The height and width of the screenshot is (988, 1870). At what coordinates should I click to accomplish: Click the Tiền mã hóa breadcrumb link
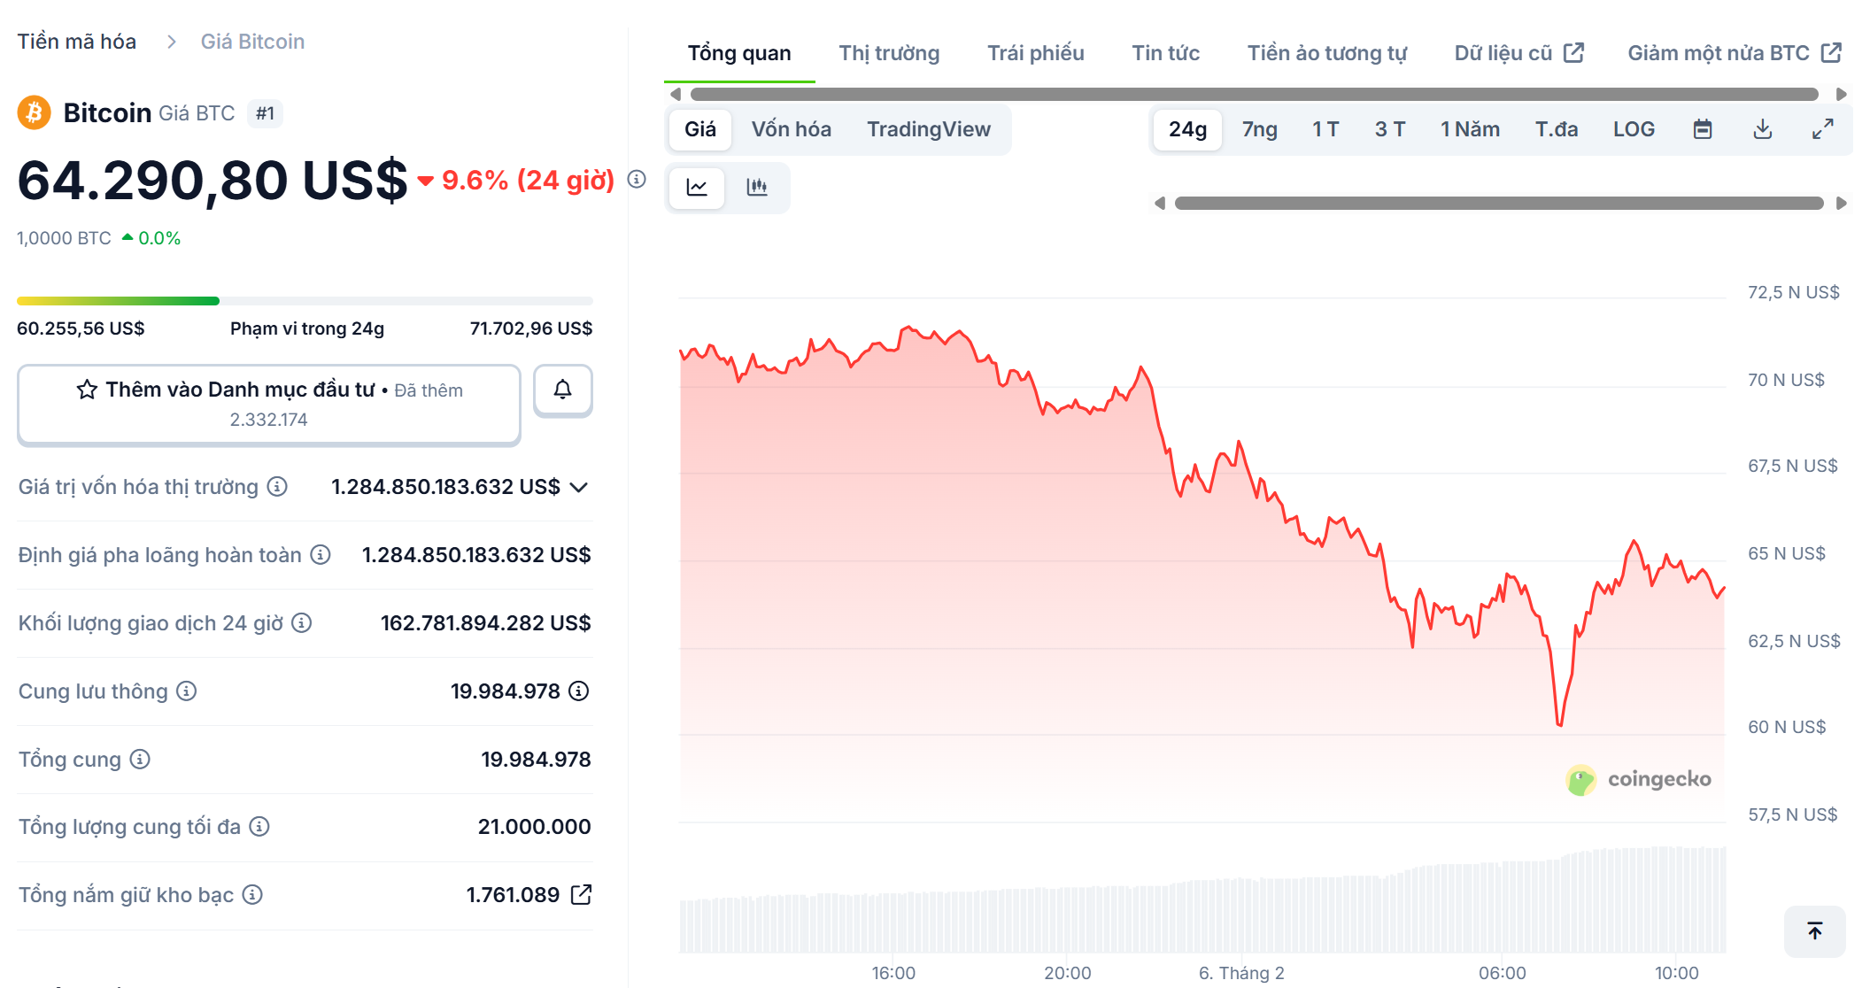pyautogui.click(x=76, y=41)
